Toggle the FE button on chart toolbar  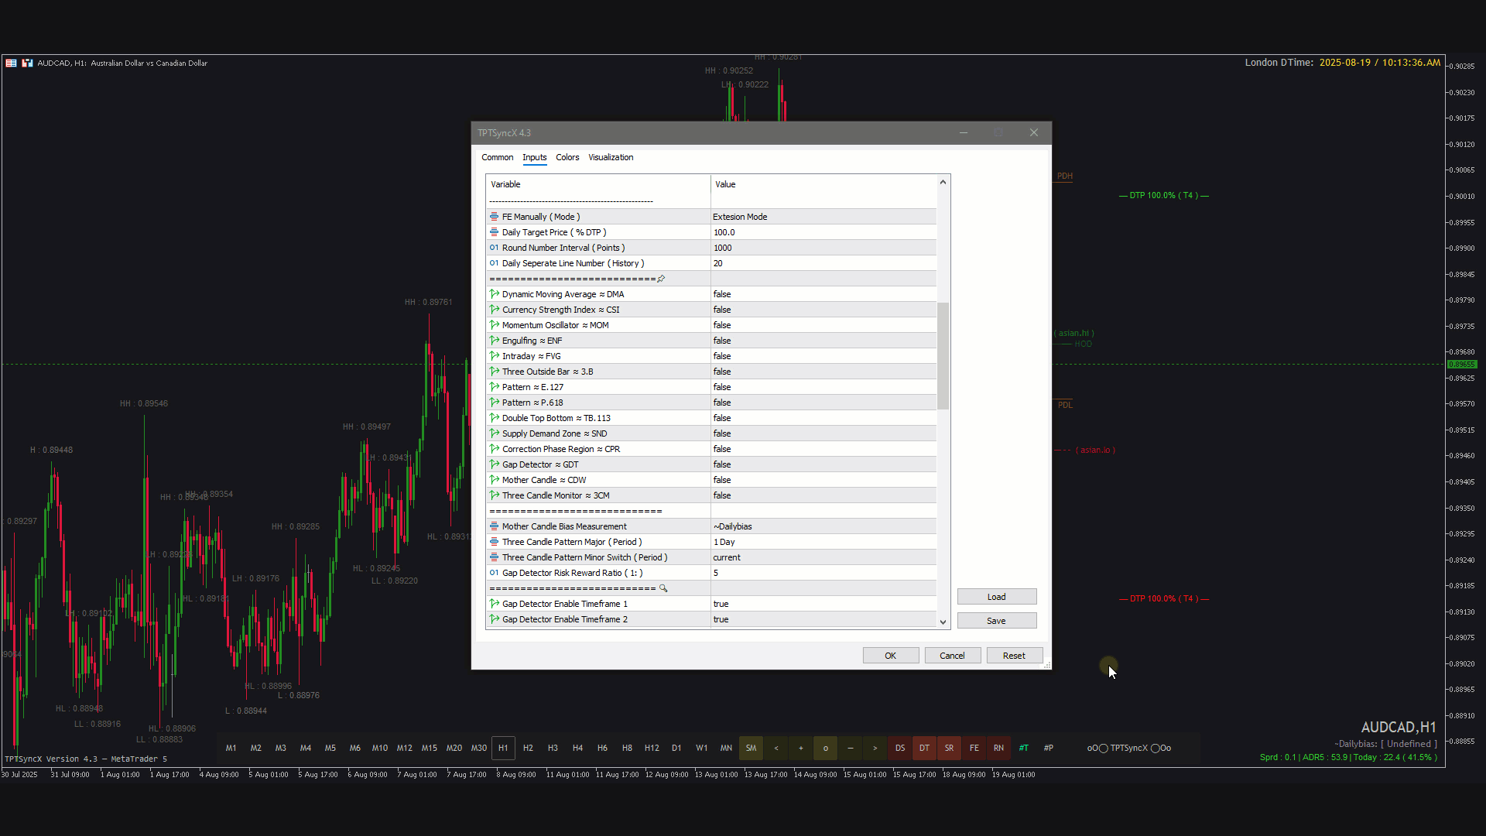tap(974, 748)
